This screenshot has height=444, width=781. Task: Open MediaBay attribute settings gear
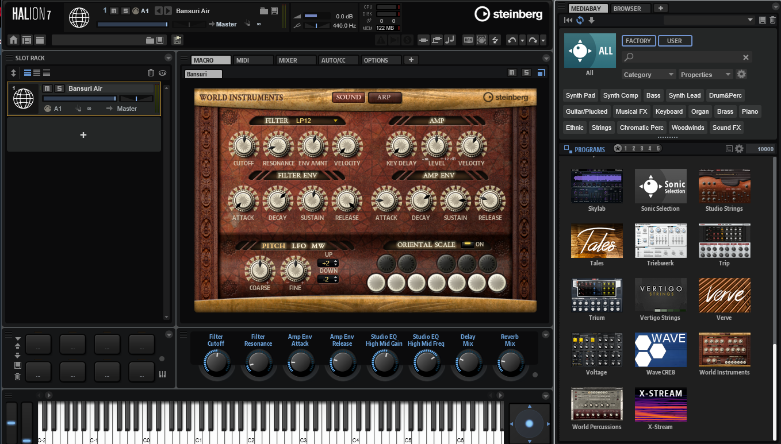point(741,74)
